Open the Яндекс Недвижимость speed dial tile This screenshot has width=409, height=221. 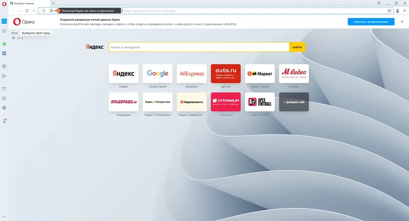tap(192, 102)
